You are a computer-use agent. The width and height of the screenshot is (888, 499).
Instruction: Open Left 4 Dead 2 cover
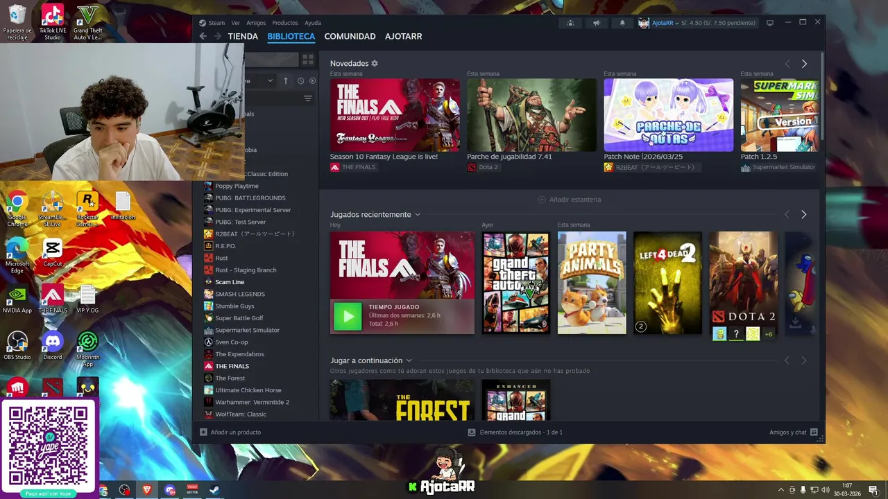(x=667, y=283)
